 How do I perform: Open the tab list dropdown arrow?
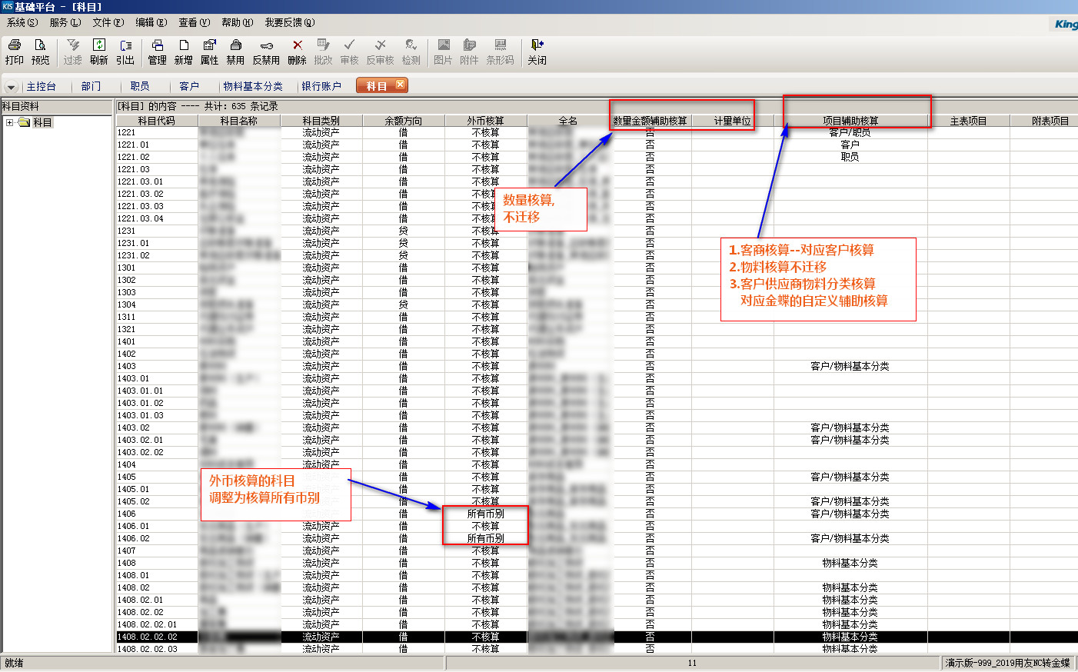pyautogui.click(x=12, y=87)
